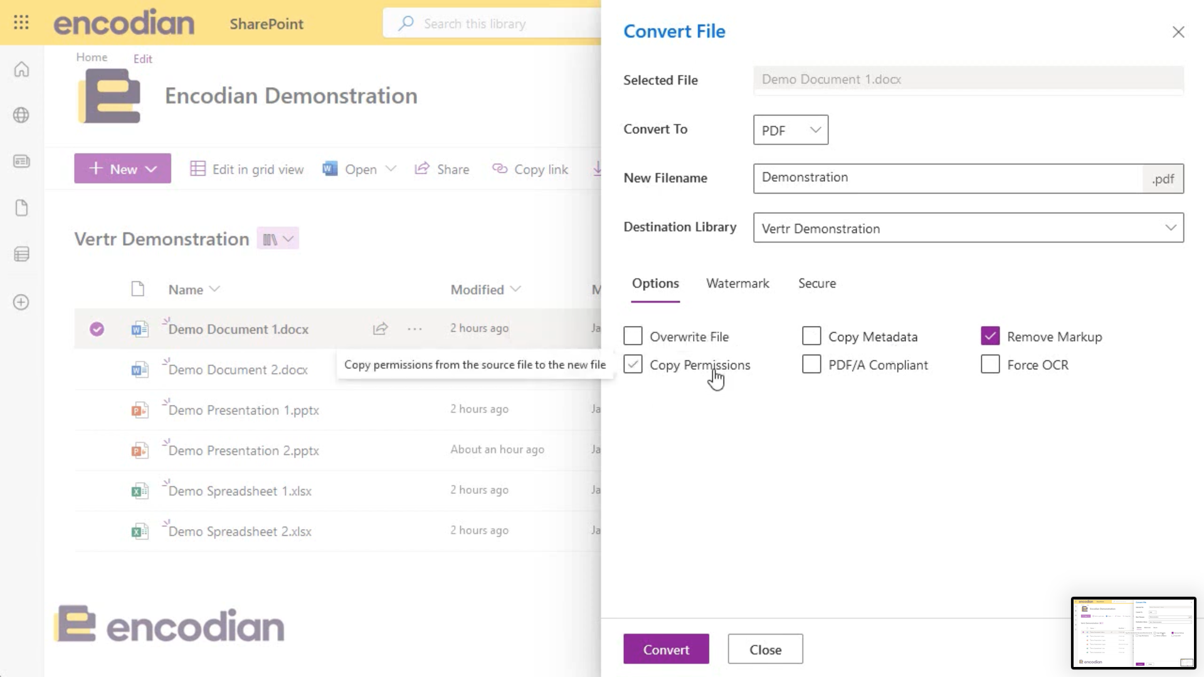This screenshot has width=1204, height=677.
Task: Click the create plus icon in left rail
Action: (21, 302)
